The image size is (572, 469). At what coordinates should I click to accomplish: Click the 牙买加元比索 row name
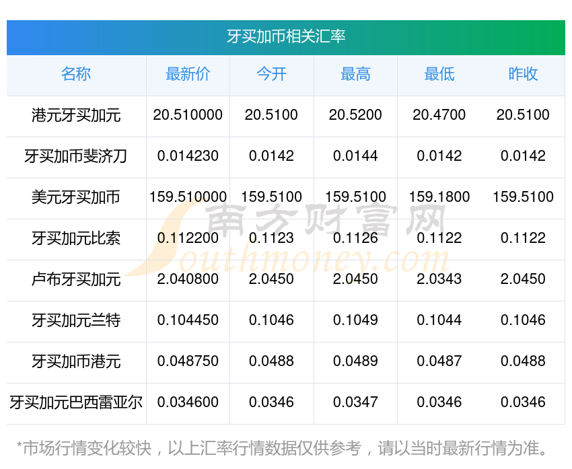76,238
